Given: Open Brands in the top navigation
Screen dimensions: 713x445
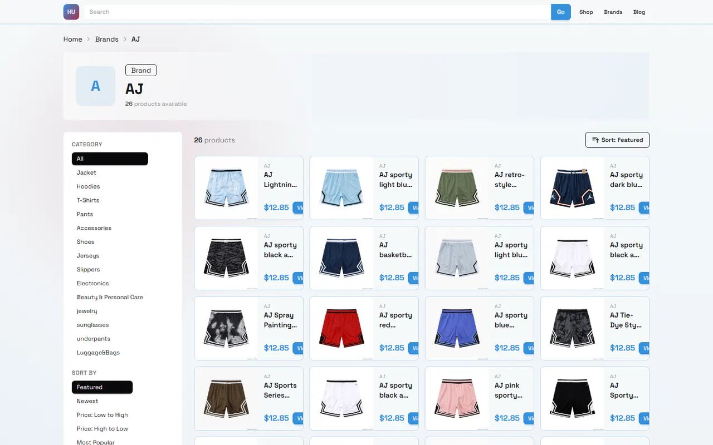Looking at the screenshot, I should click(x=613, y=12).
